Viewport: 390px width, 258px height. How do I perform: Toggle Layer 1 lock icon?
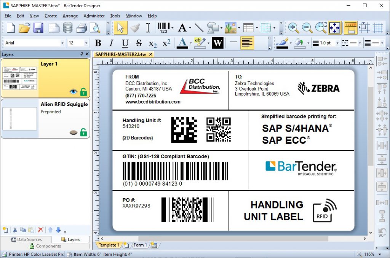[83, 91]
